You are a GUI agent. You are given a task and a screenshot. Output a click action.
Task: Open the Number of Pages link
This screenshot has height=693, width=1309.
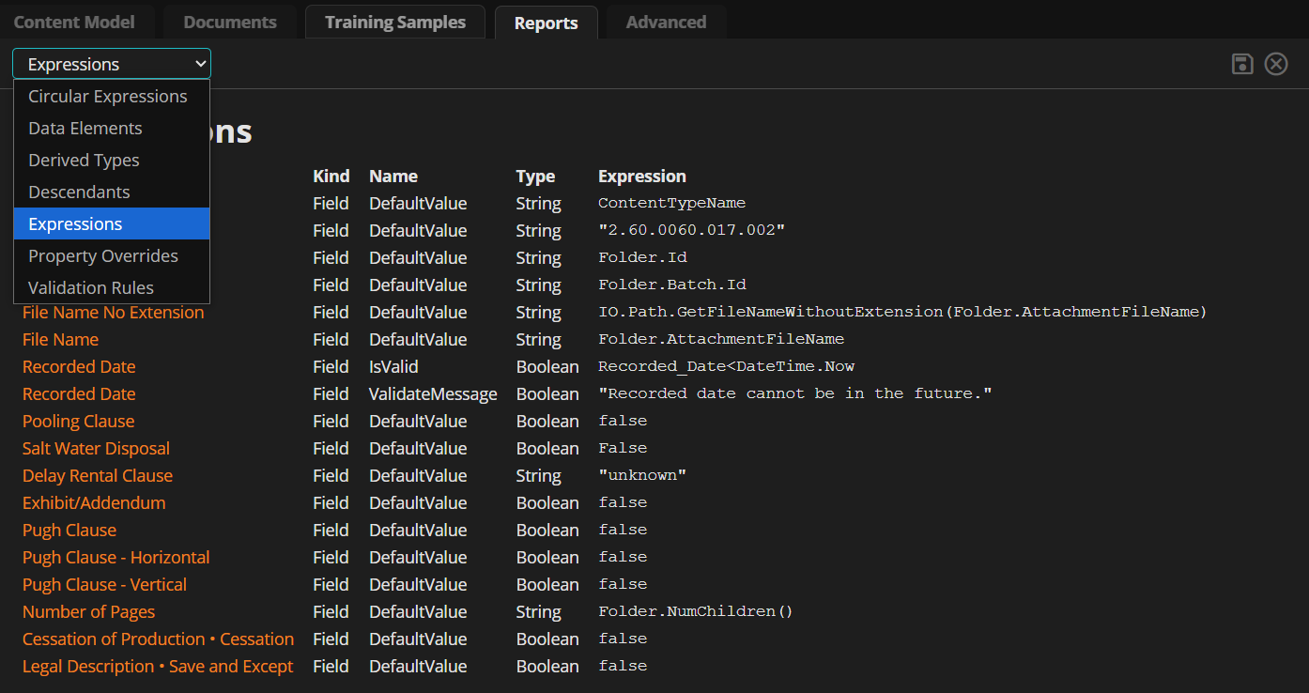(88, 612)
